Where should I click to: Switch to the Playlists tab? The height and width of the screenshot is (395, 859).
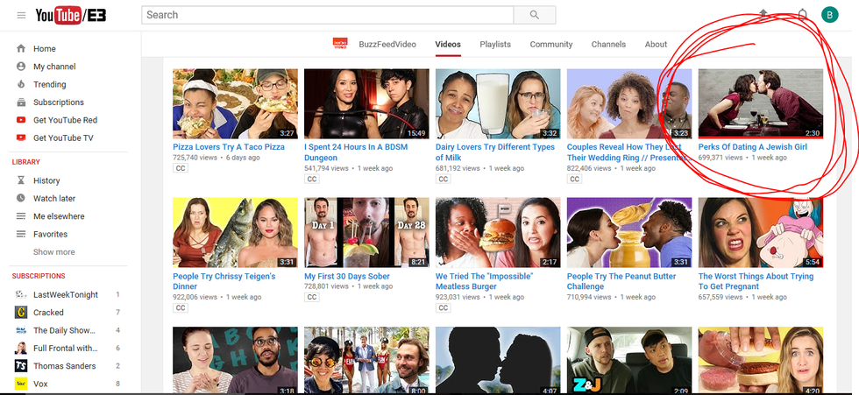tap(495, 45)
